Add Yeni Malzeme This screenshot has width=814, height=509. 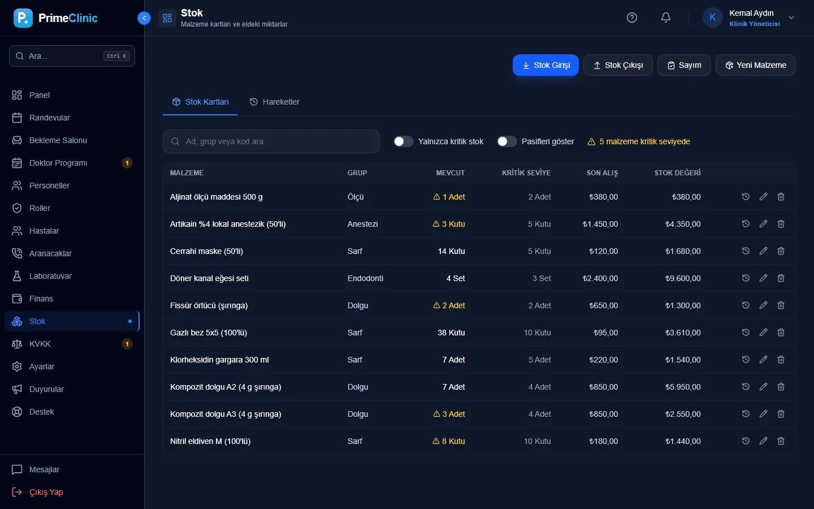point(756,65)
